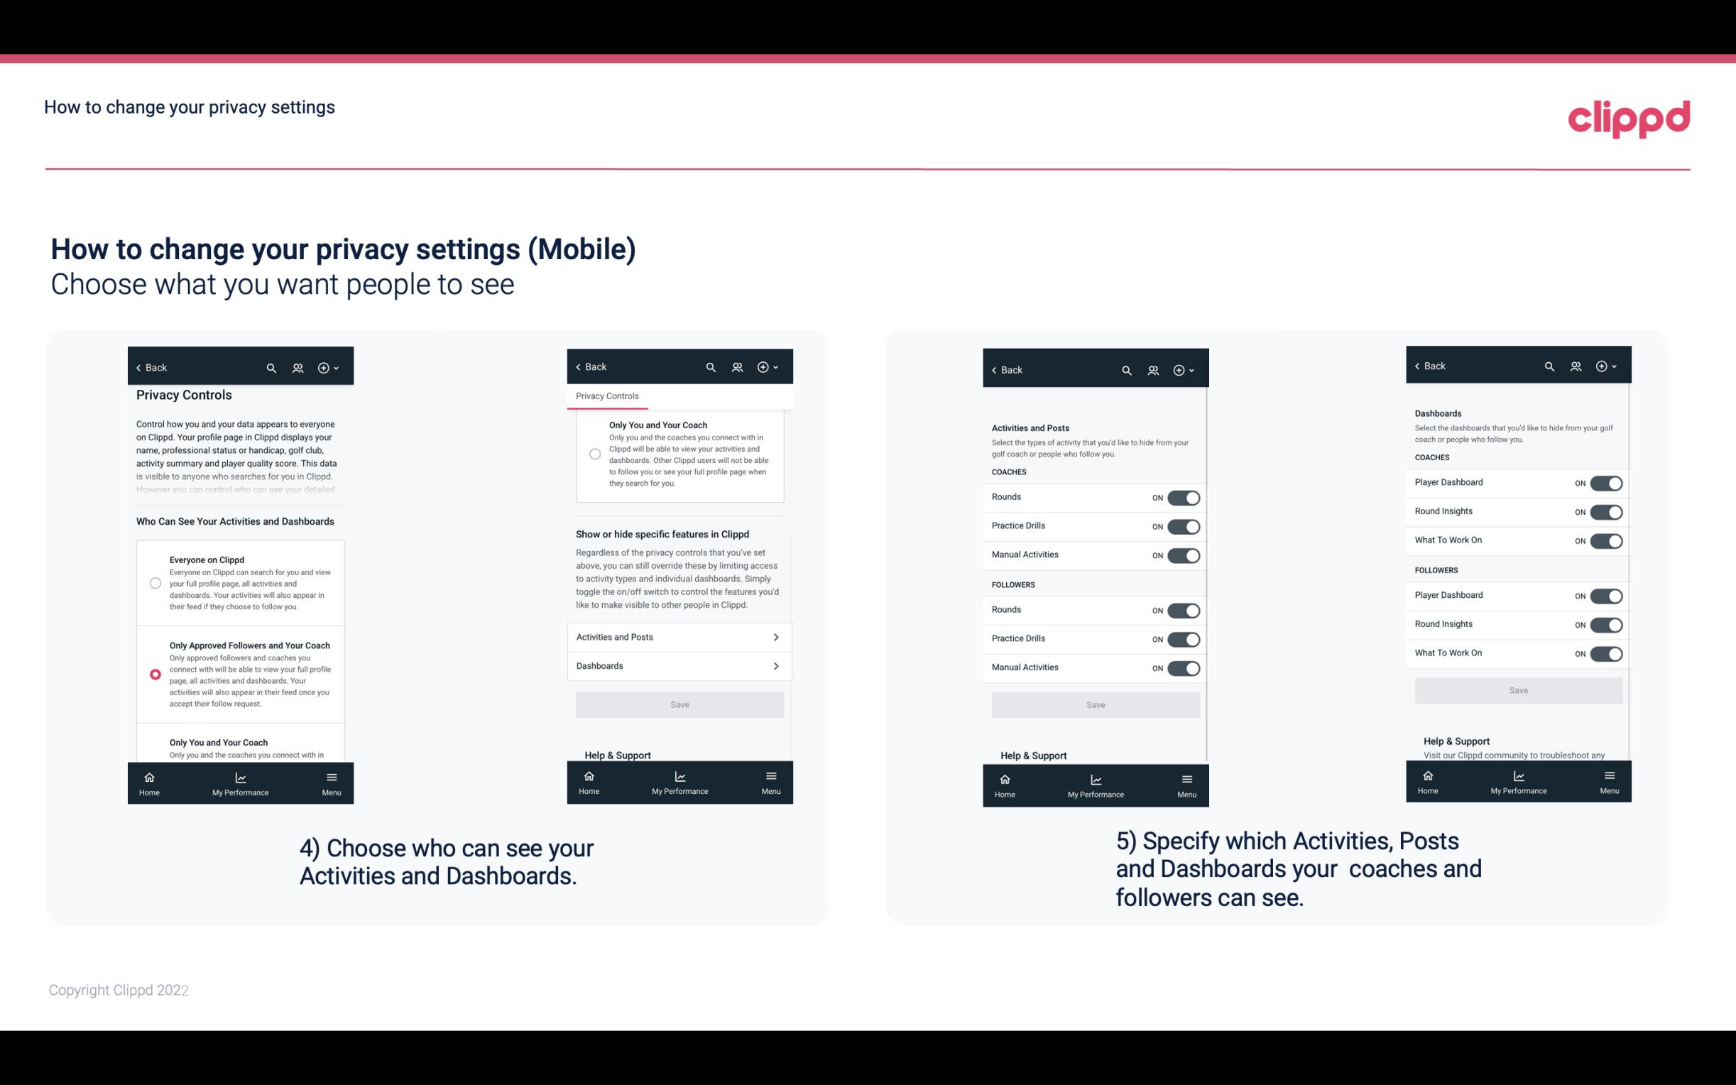Select Only Approved Followers and Your Coach radio button

pyautogui.click(x=154, y=674)
